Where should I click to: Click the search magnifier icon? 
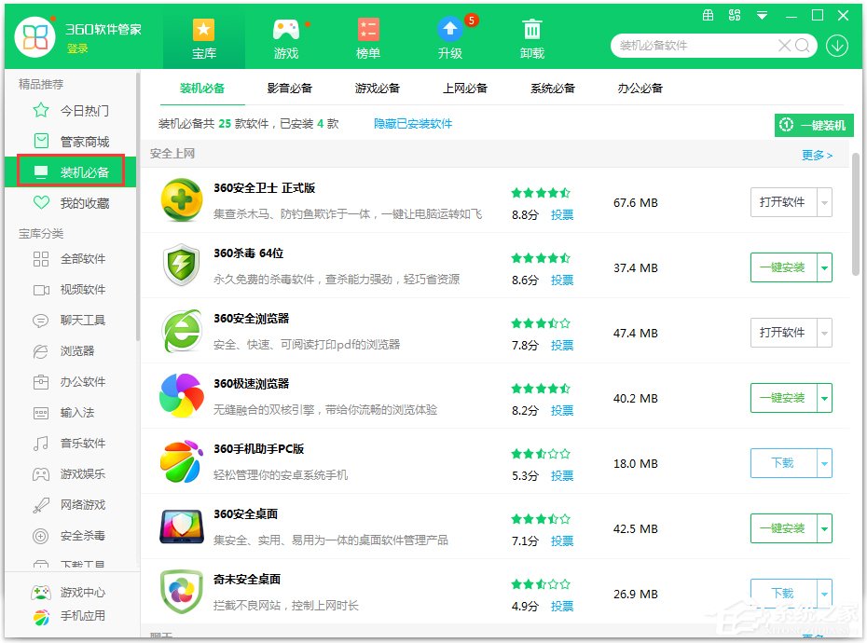[803, 46]
